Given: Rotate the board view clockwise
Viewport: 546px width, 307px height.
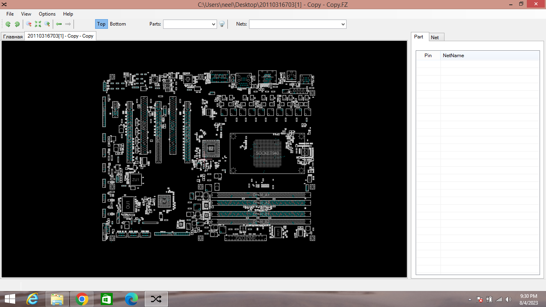Looking at the screenshot, I should click(17, 24).
